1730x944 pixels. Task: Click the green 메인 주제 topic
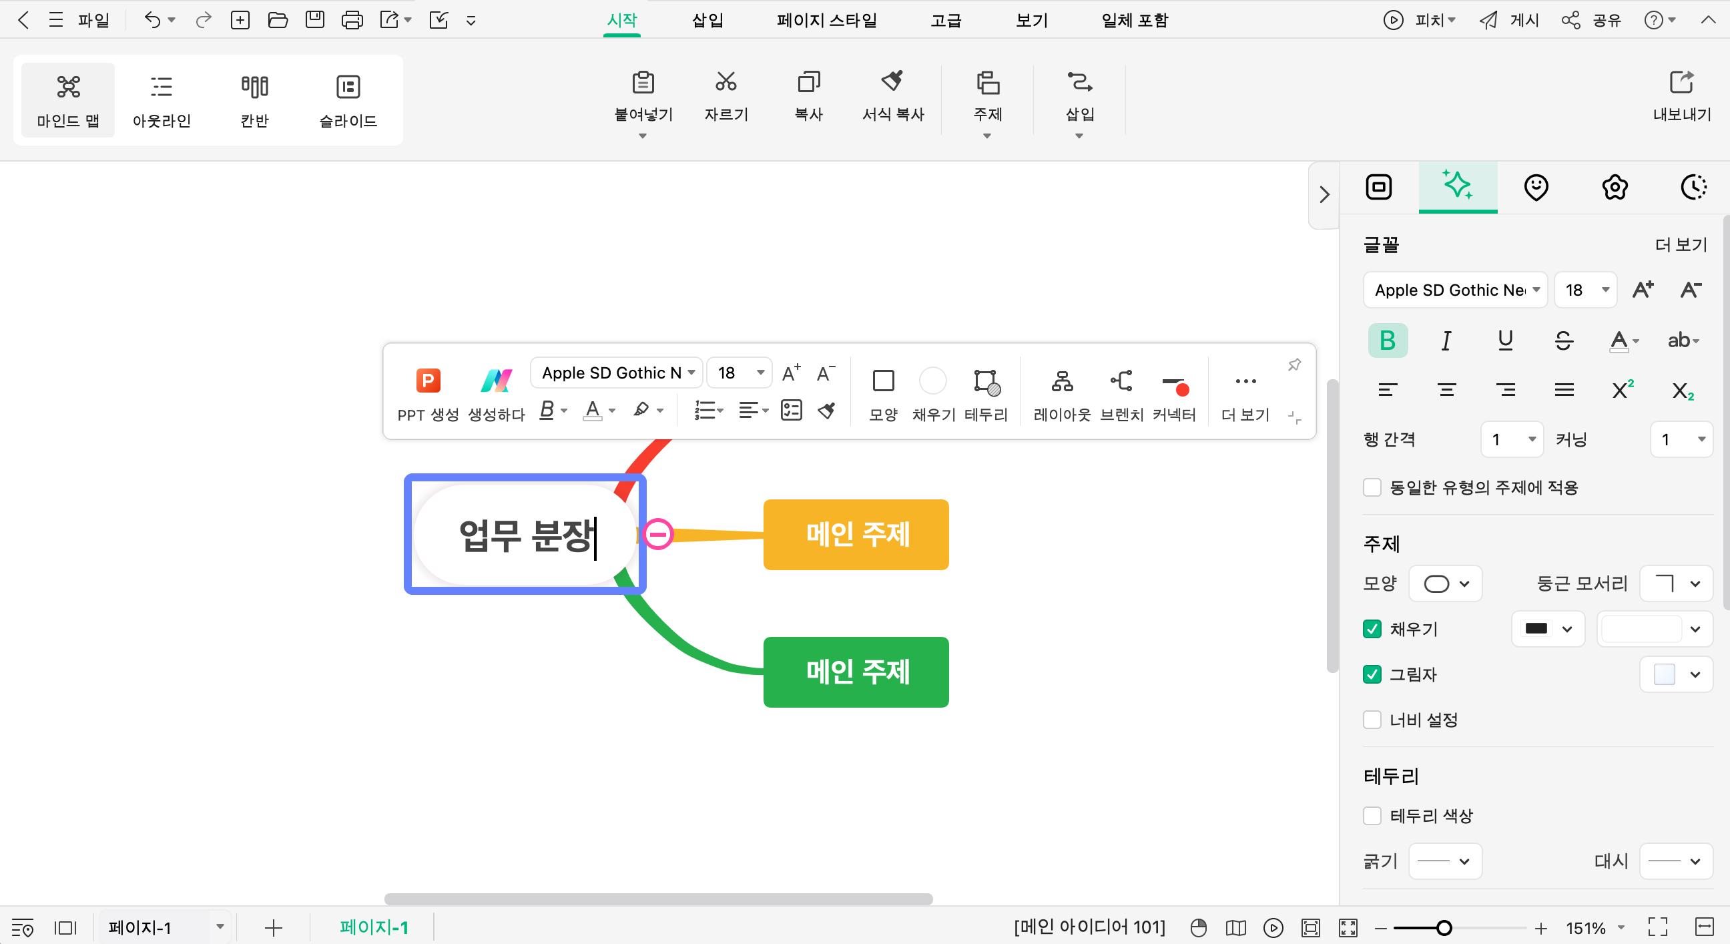(x=856, y=672)
